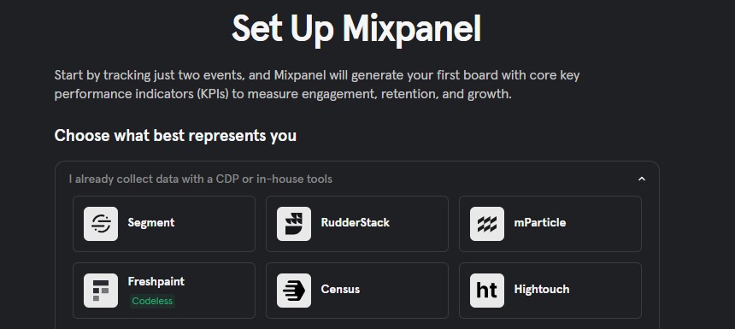Click the RudderStack sail logo icon
Screen dimensions: 735x329
point(294,224)
